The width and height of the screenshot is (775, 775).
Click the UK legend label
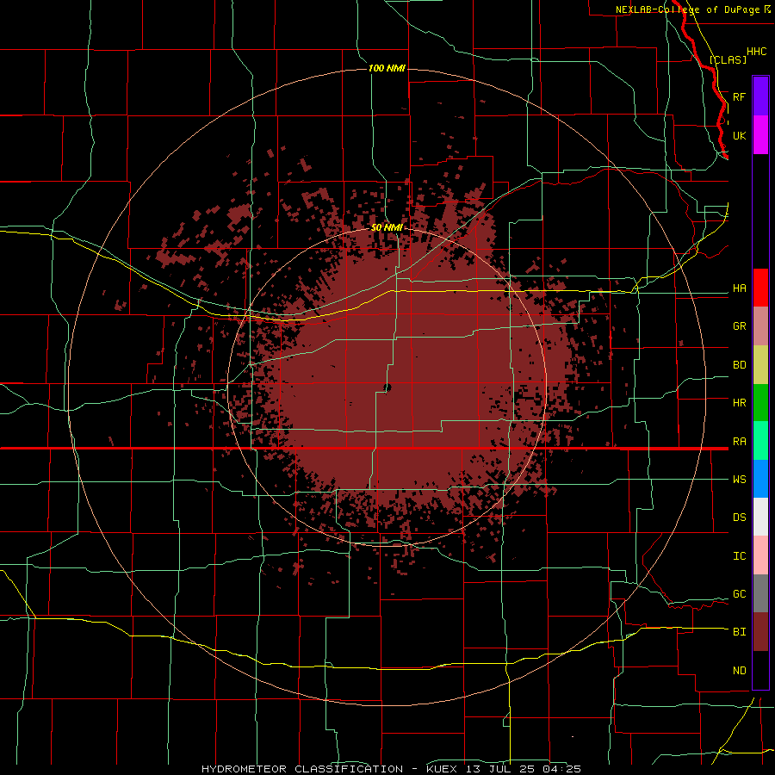(739, 135)
